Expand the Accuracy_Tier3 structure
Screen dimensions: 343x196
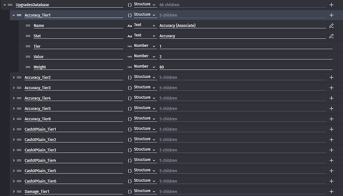tap(13, 88)
